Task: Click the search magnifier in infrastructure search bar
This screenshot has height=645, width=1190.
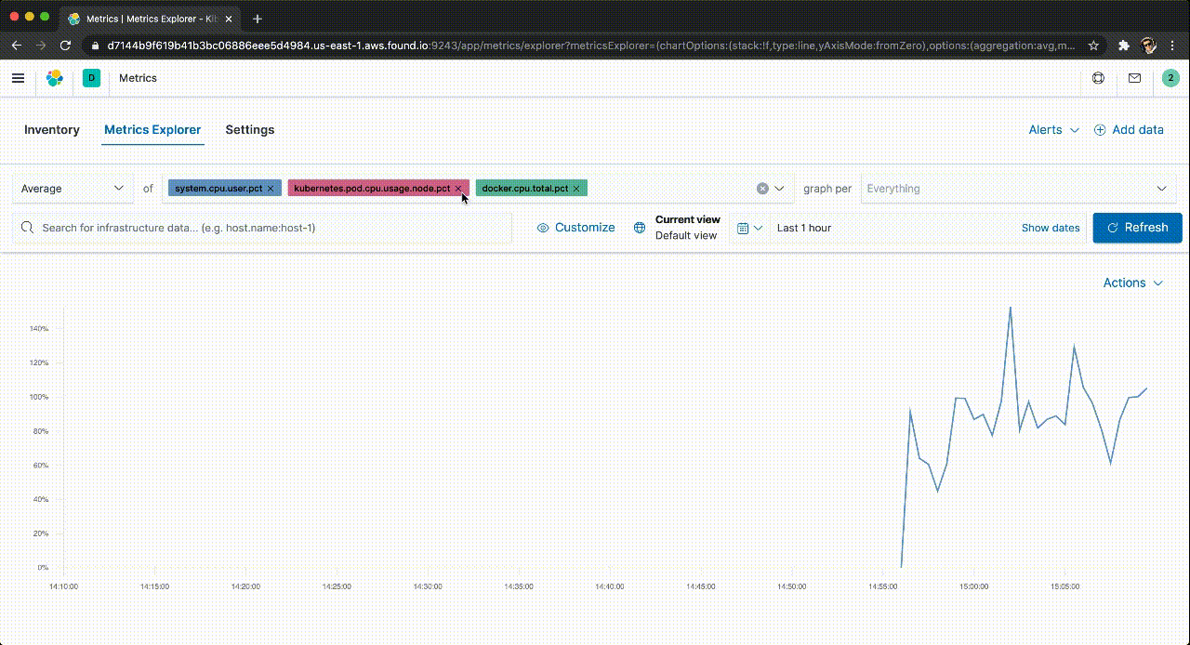Action: [28, 228]
